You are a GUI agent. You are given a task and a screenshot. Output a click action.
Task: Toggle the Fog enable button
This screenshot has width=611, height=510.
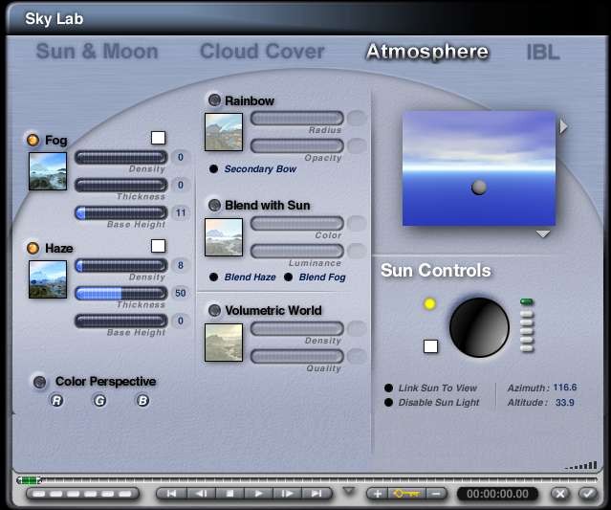[x=33, y=141]
